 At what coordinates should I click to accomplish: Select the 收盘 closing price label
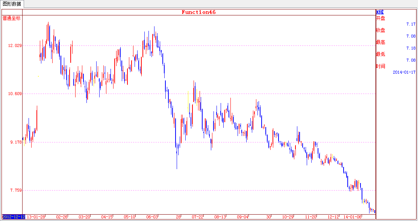coord(380,30)
